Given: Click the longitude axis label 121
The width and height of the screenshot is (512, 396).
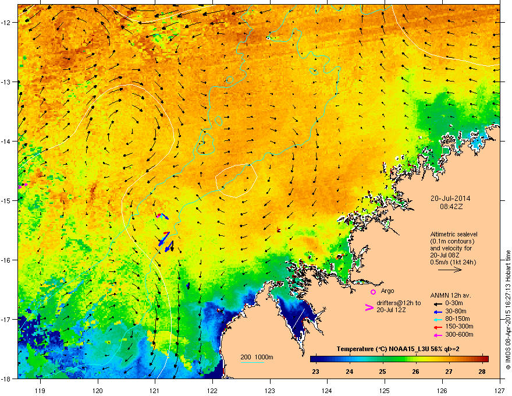Looking at the screenshot, I should (x=155, y=390).
